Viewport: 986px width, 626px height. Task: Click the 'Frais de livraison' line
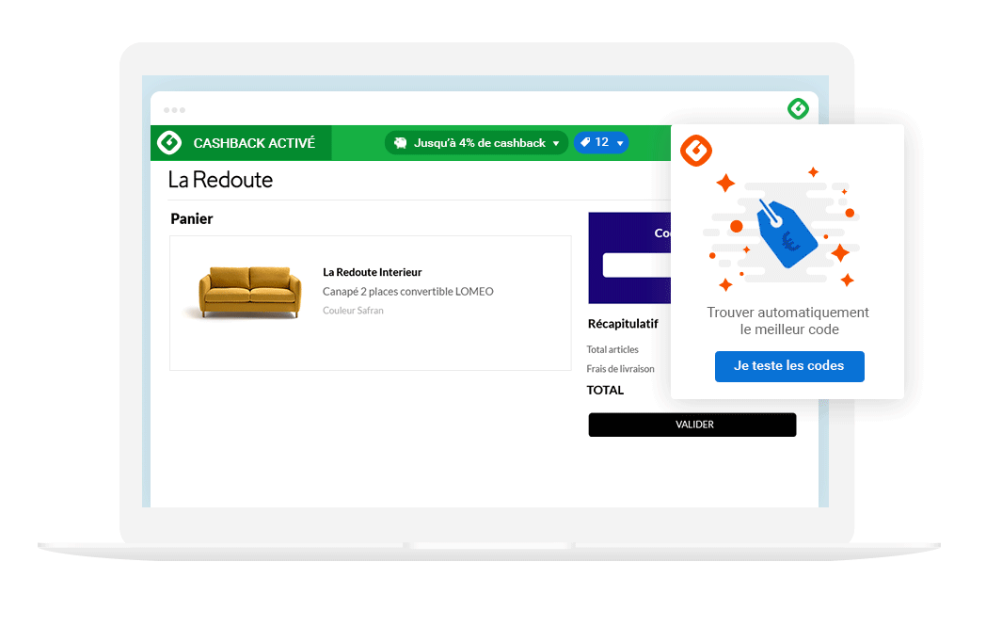621,369
